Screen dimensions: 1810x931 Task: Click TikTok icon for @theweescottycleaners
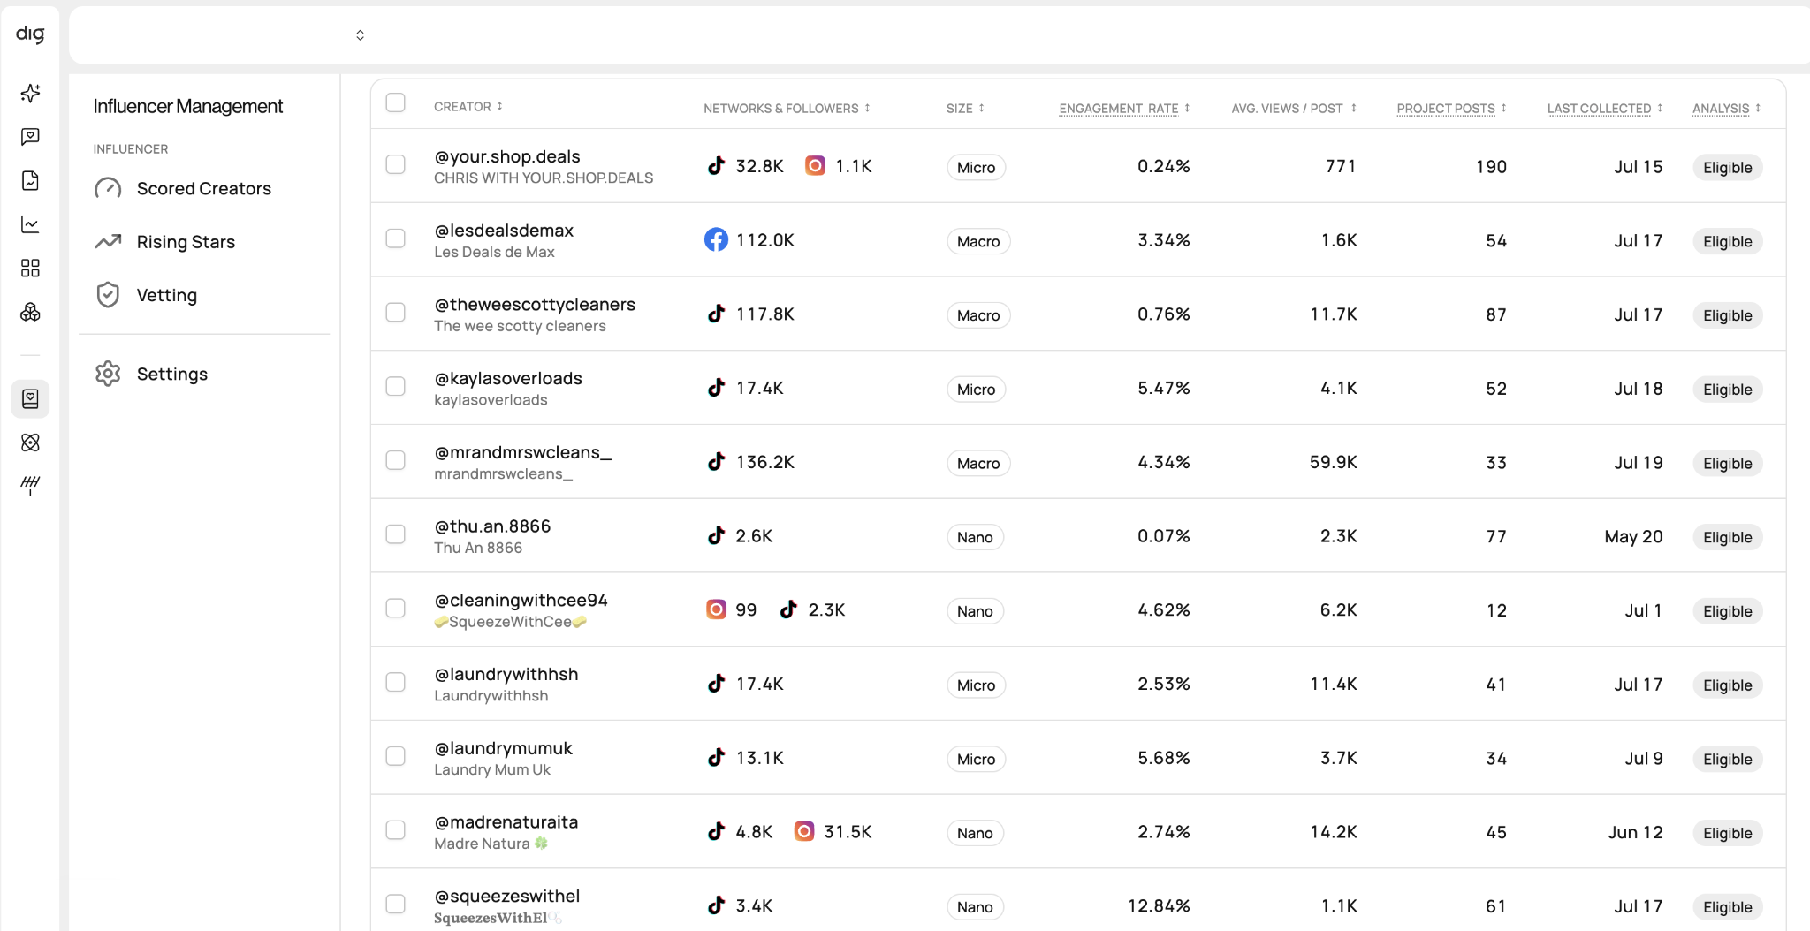click(x=716, y=314)
